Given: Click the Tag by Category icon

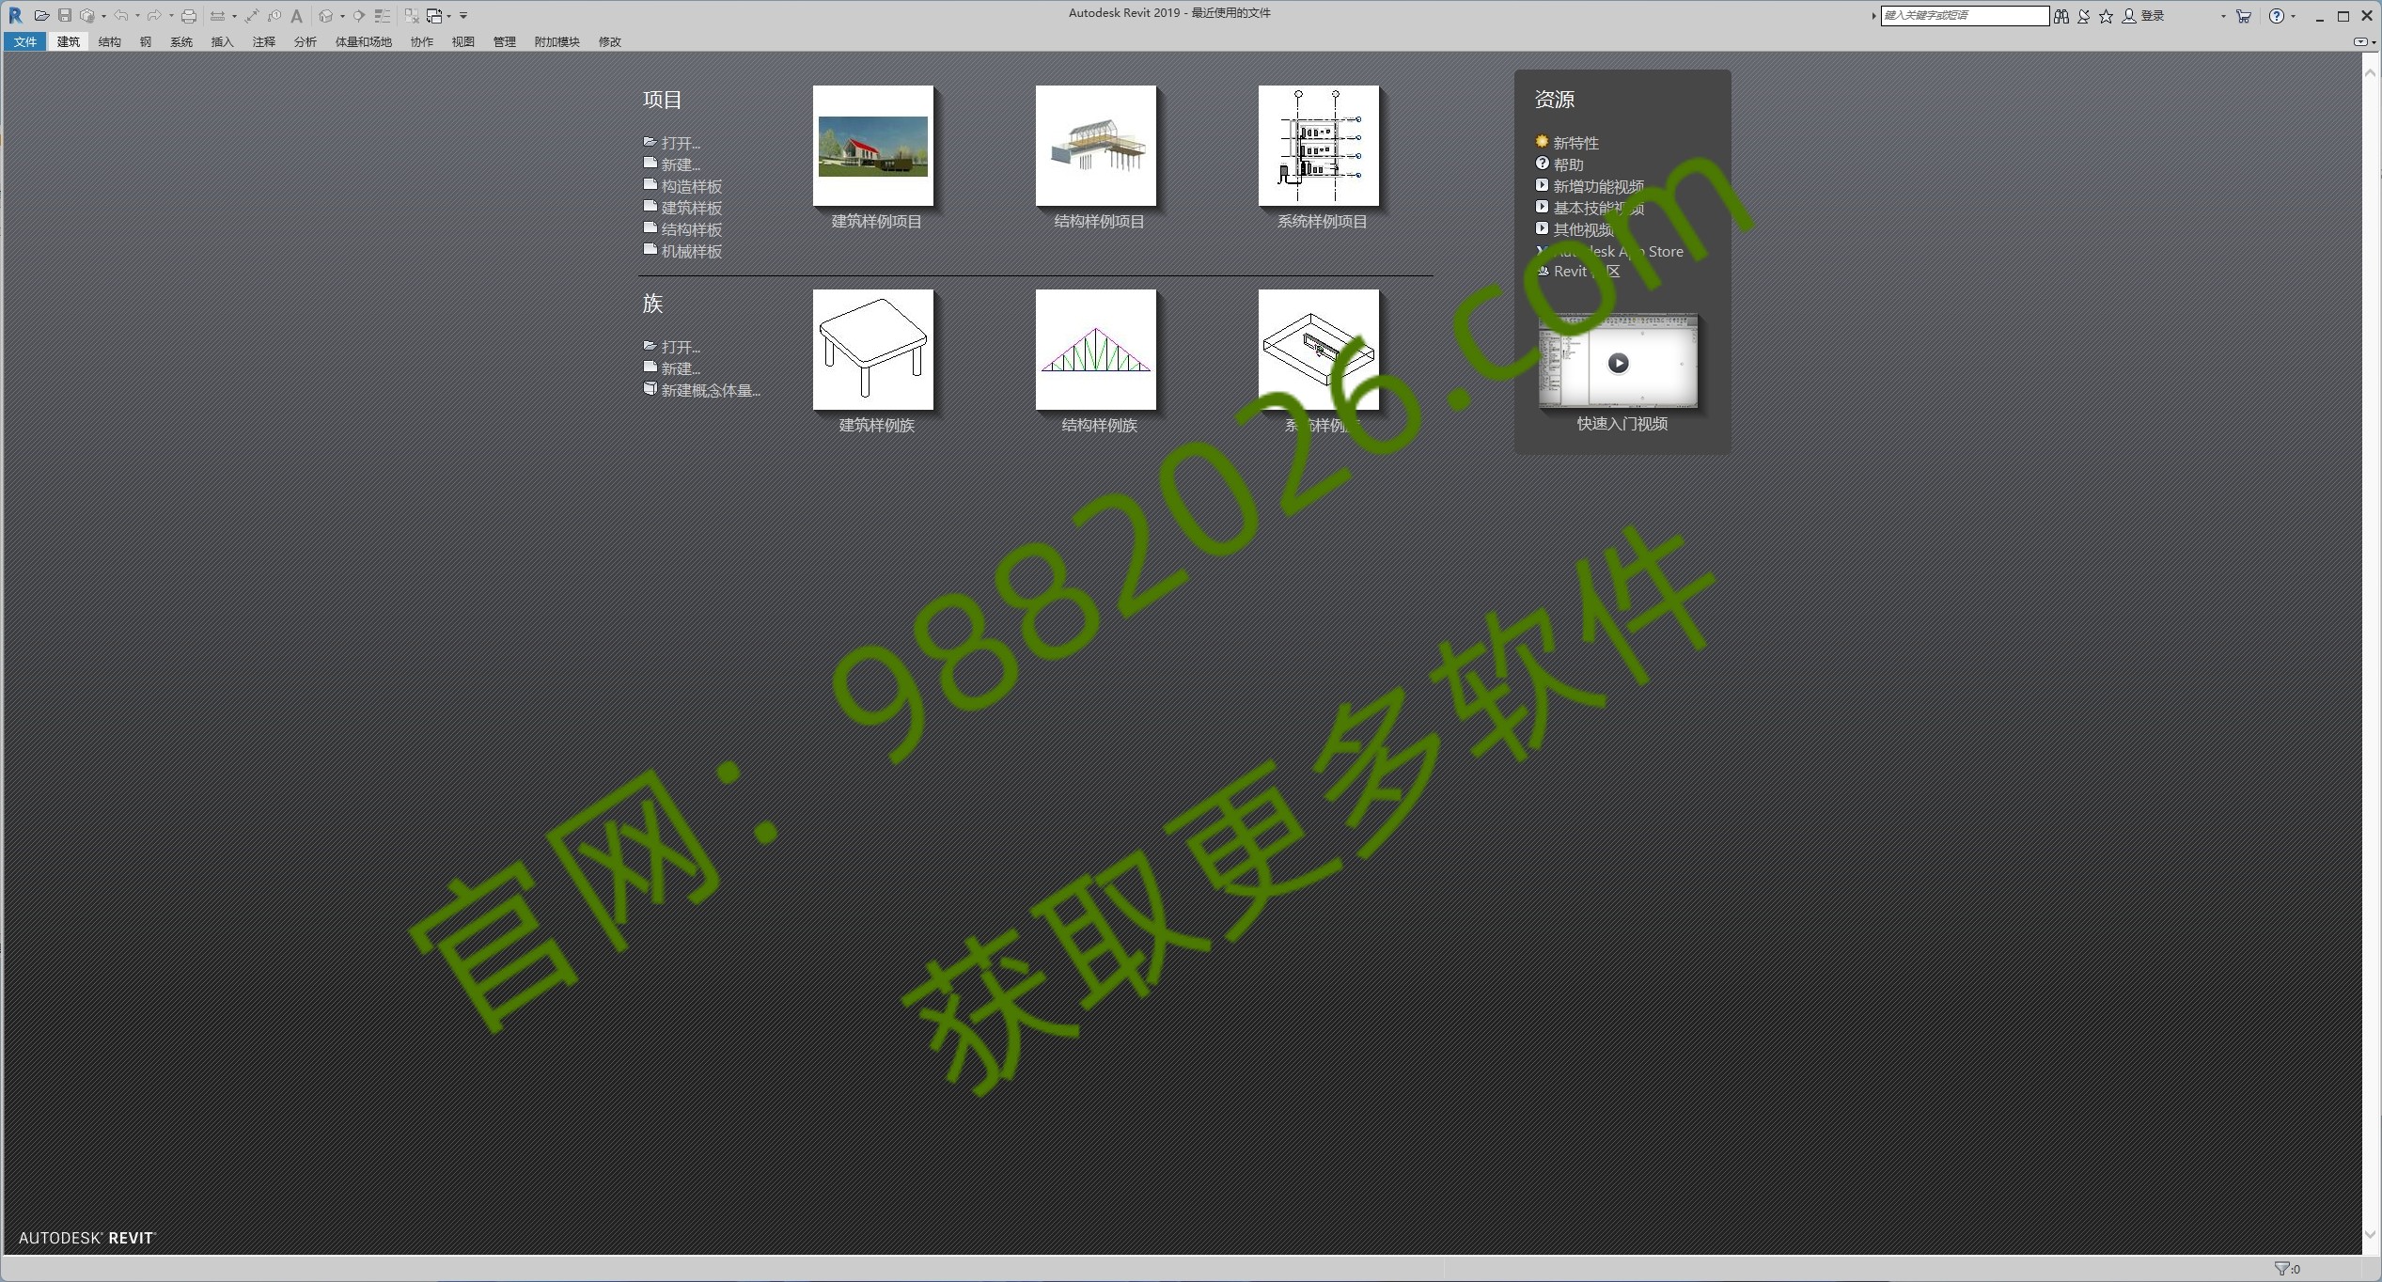Looking at the screenshot, I should (x=274, y=16).
